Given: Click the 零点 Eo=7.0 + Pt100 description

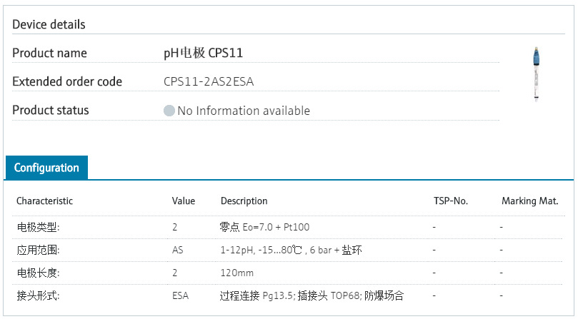Looking at the screenshot, I should point(264,227).
